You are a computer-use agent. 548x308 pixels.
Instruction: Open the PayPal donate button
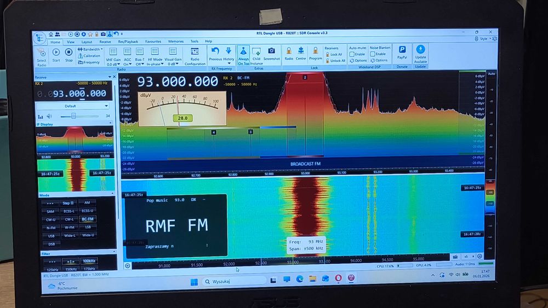[402, 53]
